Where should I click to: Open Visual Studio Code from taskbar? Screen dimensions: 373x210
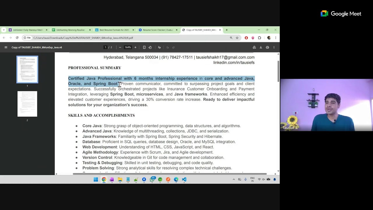click(x=184, y=179)
